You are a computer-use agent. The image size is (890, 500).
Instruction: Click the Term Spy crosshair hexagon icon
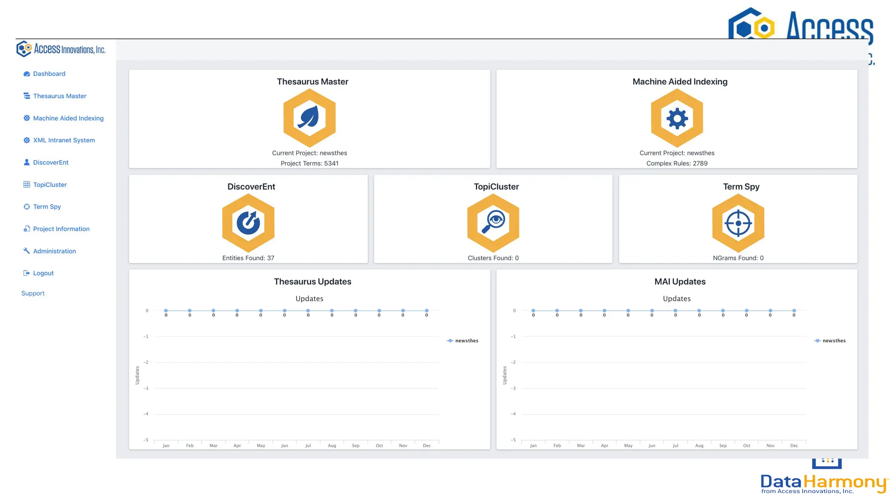(x=738, y=223)
